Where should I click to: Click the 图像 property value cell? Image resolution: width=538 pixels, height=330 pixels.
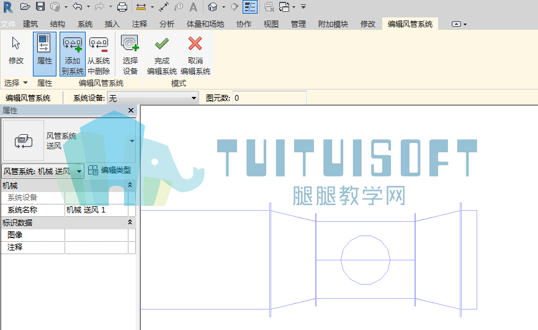pos(96,235)
